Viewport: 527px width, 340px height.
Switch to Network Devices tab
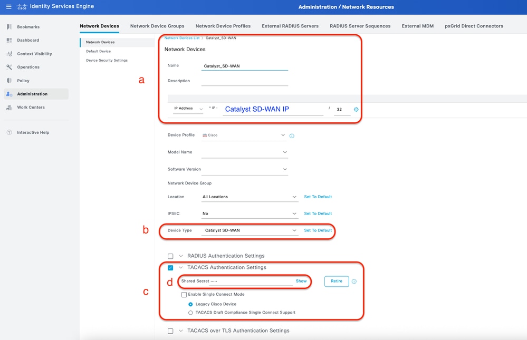click(x=99, y=26)
